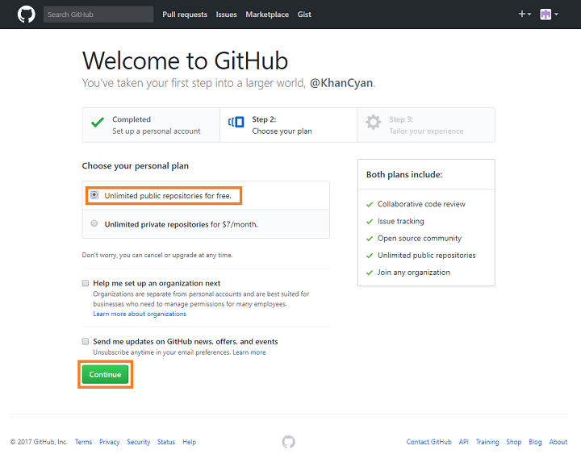Open the Contact GitHub footer link
This screenshot has height=454, width=581.
point(428,442)
